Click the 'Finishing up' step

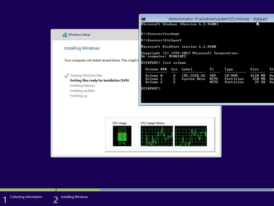pos(78,96)
